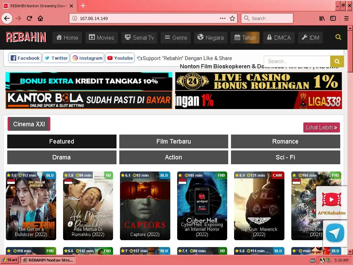
Task: Reload the page with the refresh icon
Action: coord(29,18)
